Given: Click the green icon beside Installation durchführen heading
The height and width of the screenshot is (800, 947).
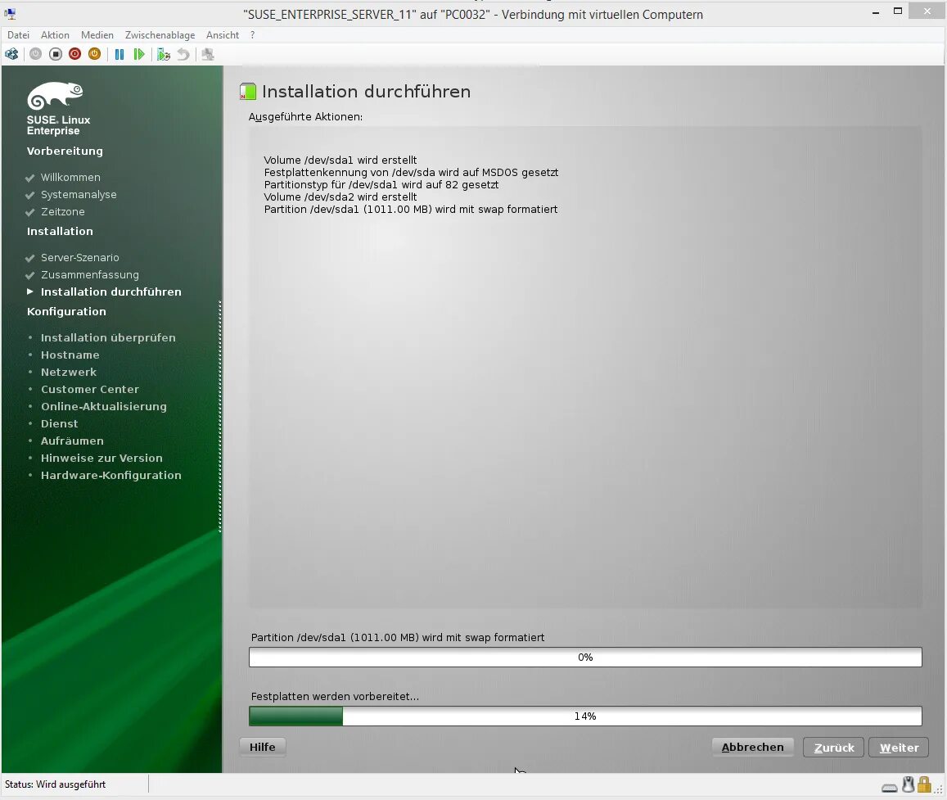Looking at the screenshot, I should click(x=248, y=91).
